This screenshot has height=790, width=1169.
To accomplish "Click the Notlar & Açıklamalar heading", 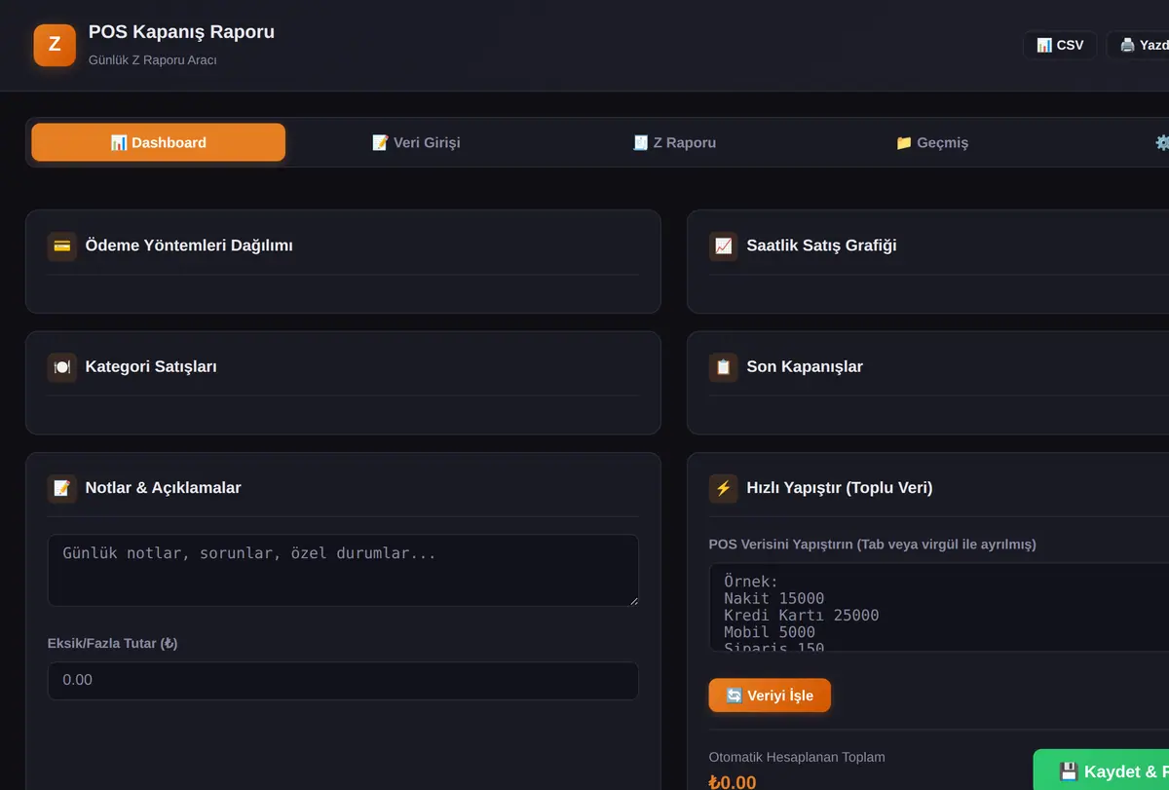I will coord(163,488).
